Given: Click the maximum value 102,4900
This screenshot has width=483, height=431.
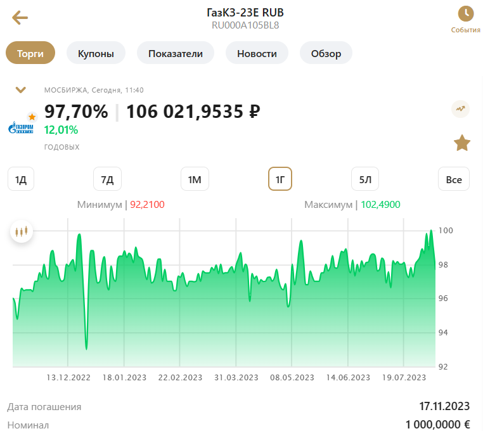Looking at the screenshot, I should 380,205.
